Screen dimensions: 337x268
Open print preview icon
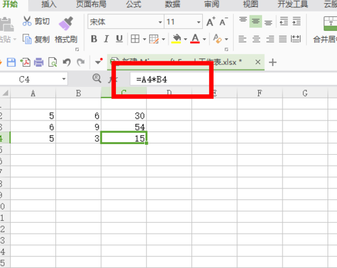(x=53, y=62)
